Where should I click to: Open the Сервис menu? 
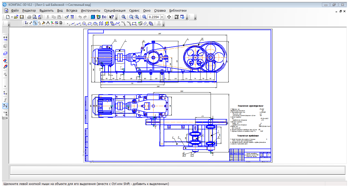click(134, 10)
